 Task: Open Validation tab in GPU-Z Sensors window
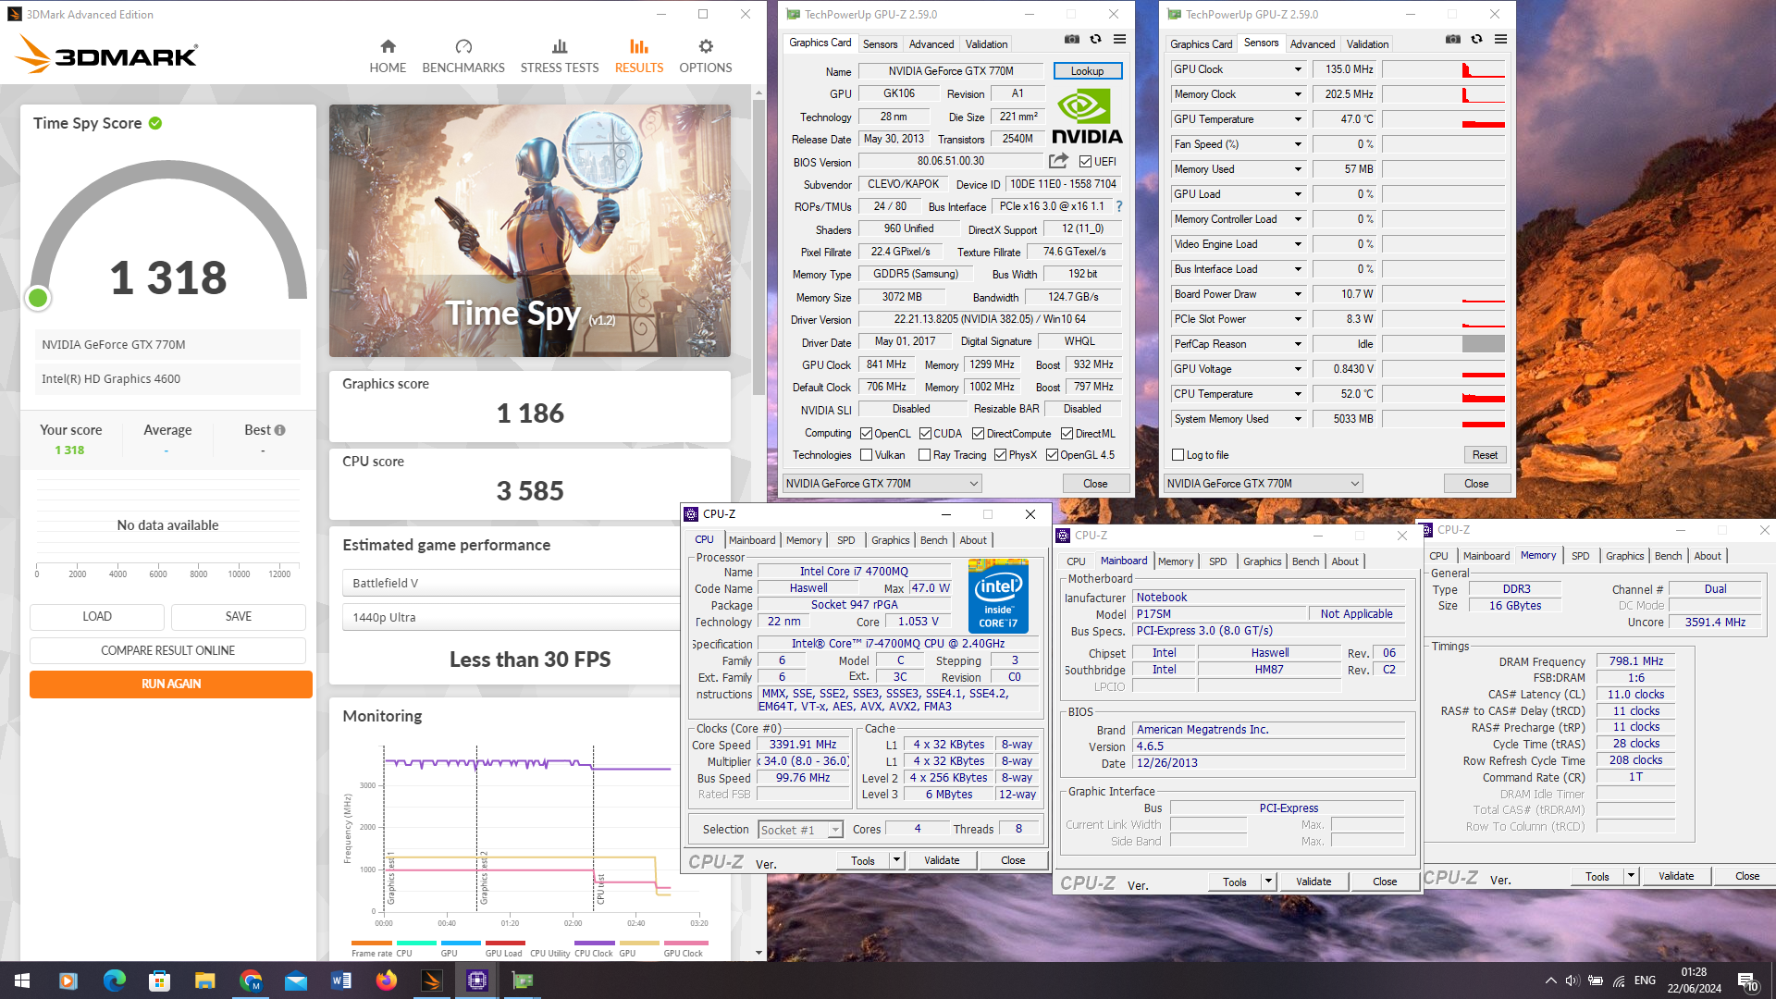point(1367,44)
